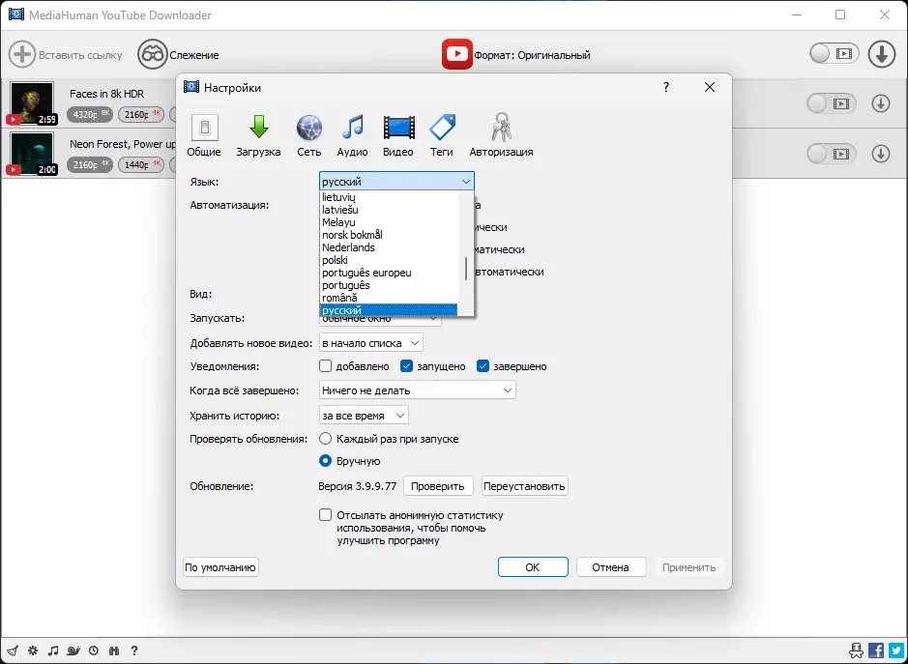Open the Добавлять новое видео dropdown

pos(370,343)
